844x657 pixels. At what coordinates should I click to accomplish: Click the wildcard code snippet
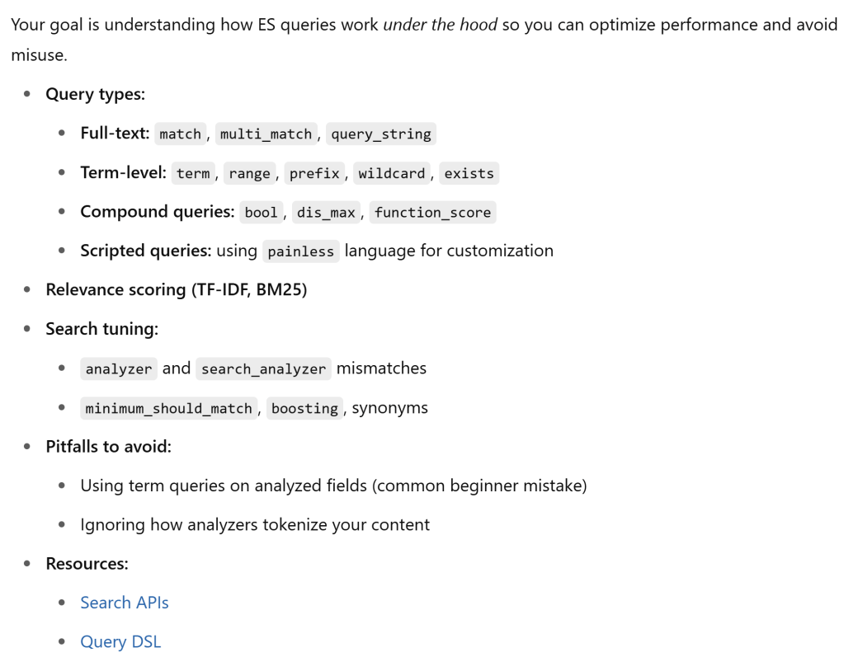(391, 173)
